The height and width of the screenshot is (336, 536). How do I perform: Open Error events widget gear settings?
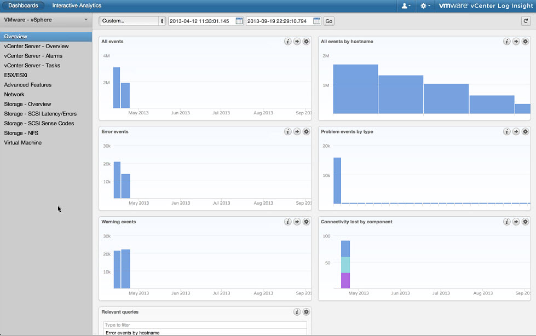pos(306,131)
